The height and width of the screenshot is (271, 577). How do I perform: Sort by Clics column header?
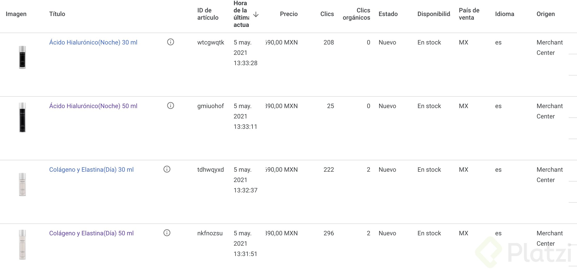point(327,14)
